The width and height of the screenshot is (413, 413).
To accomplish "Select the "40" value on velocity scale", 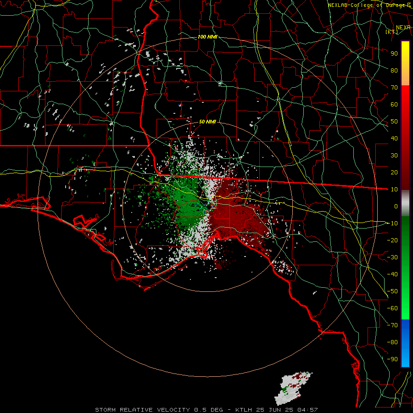I will point(394,139).
